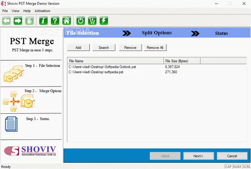Click the Step 3 status report icon

11,124
